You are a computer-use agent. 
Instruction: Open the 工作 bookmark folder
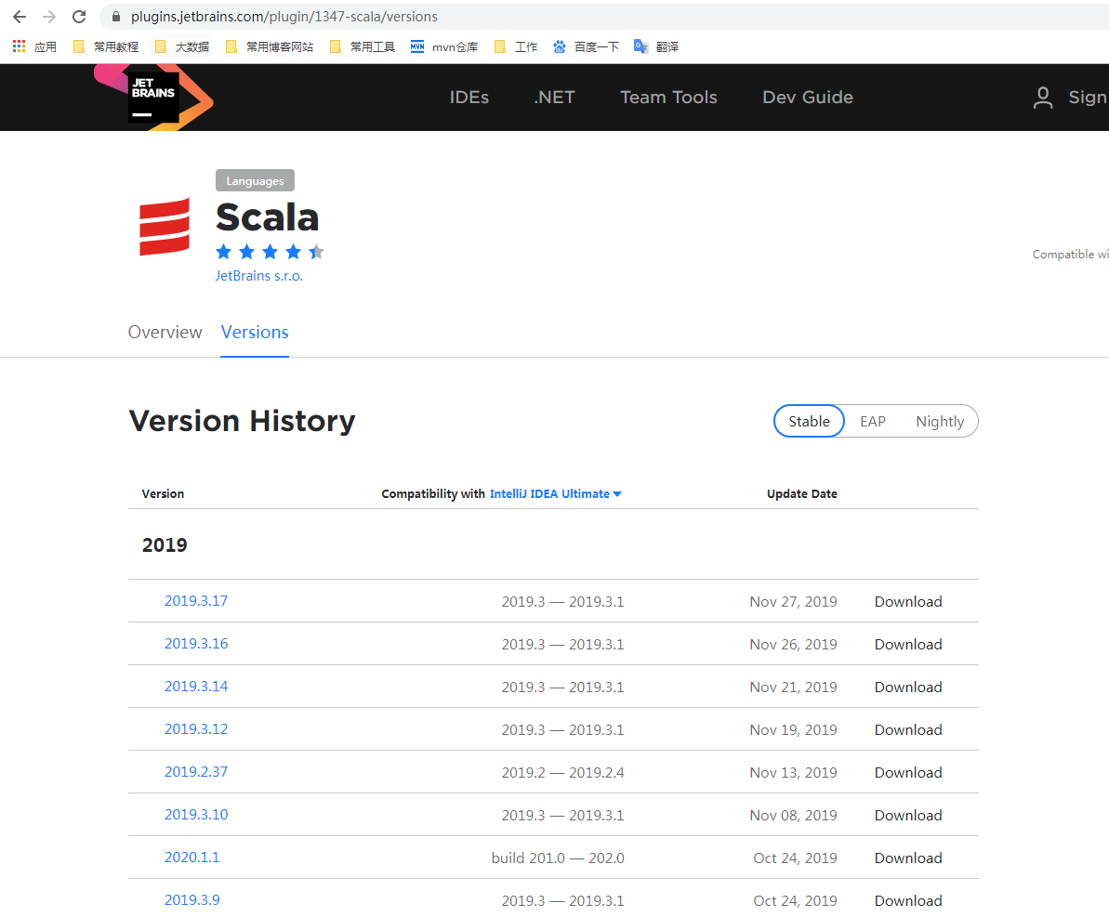[x=516, y=46]
